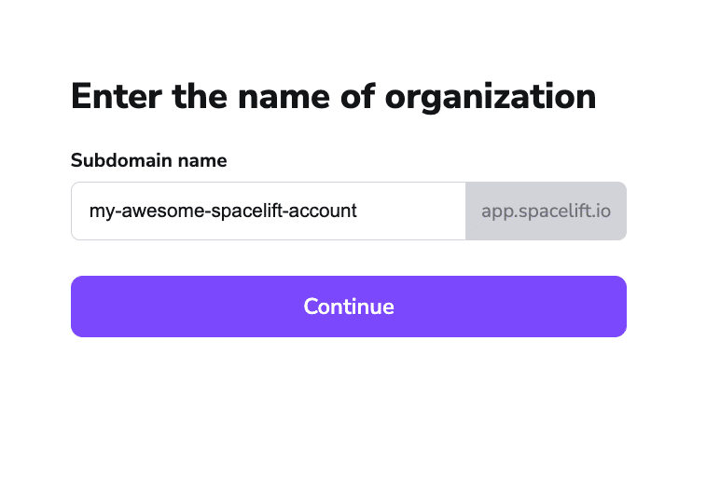
Task: Focus the Subdomain name input field
Action: coord(269,211)
